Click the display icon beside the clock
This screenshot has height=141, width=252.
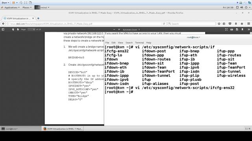click(x=237, y=7)
